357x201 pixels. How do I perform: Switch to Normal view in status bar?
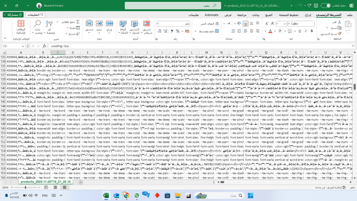(x=64, y=187)
